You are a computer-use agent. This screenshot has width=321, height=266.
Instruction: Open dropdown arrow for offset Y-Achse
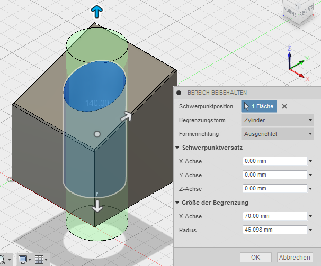[x=310, y=175]
